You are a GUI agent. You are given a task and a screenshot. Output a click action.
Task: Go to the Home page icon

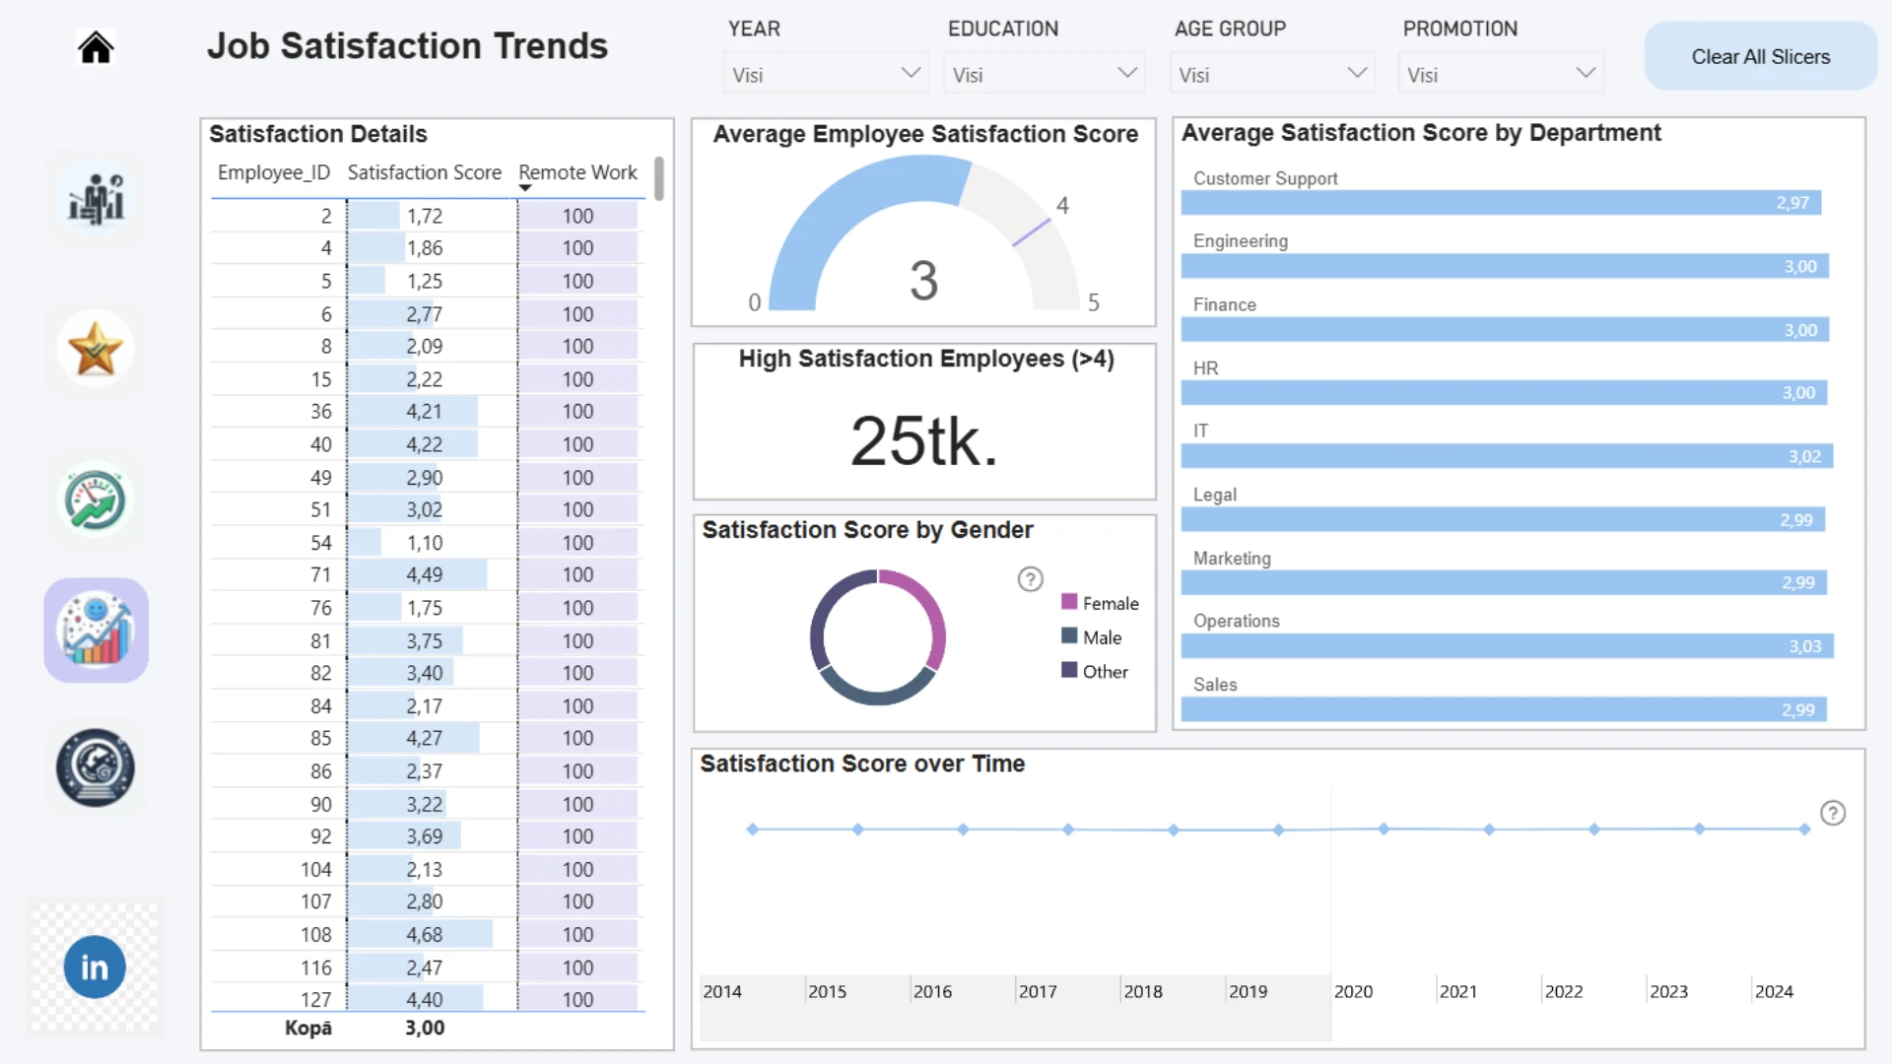coord(96,47)
